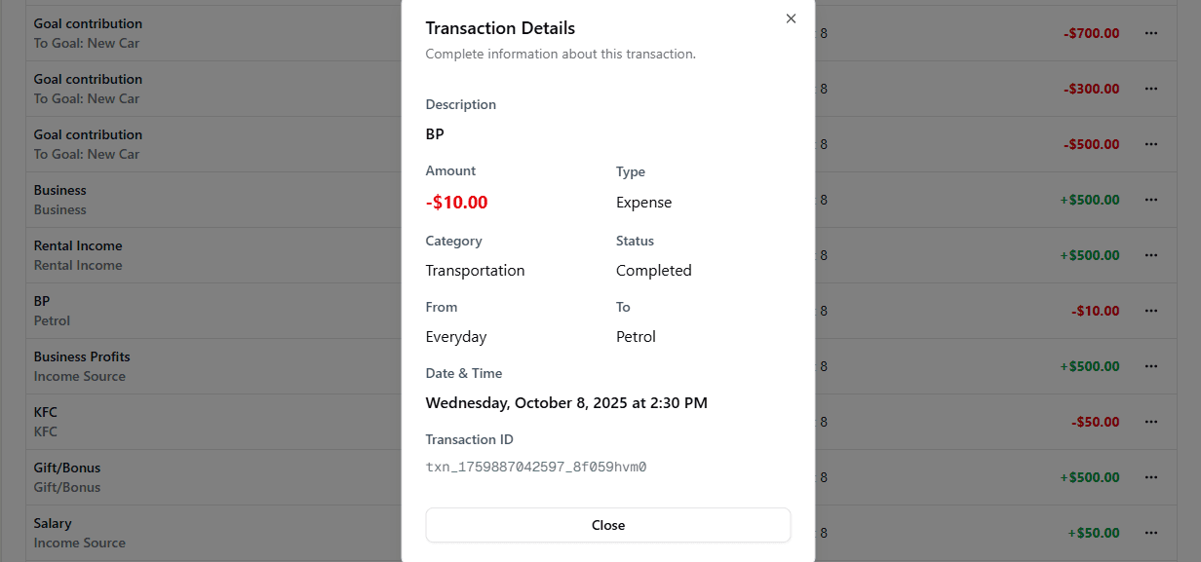Open three-dot menu for Business Profits row

tap(1151, 366)
